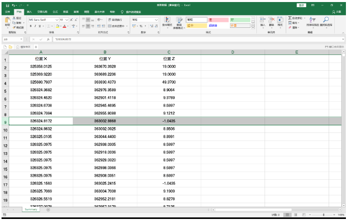
Task: Decrease cell indent
Action: click(99, 26)
